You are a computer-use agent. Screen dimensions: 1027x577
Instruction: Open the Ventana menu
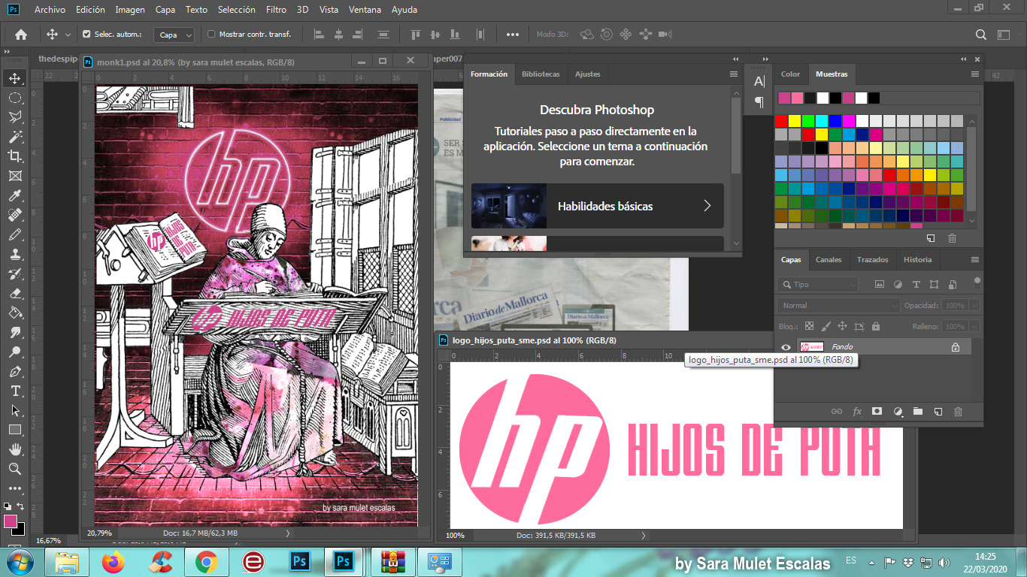click(x=364, y=10)
